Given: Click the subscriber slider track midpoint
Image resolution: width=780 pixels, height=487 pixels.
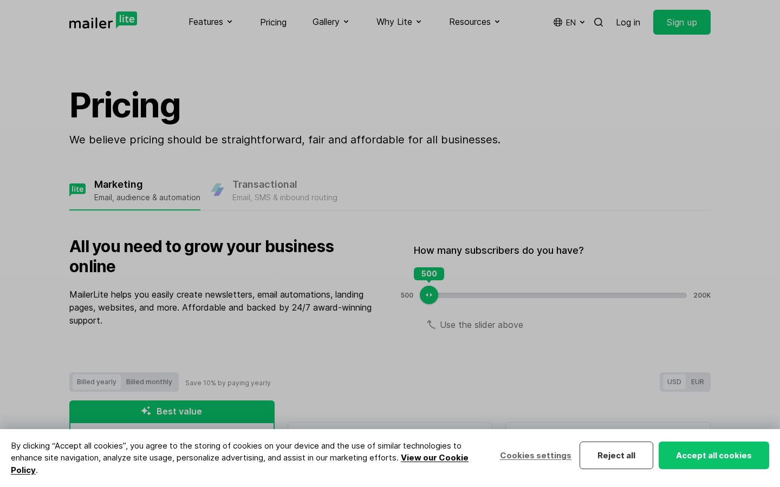Looking at the screenshot, I should click(554, 295).
